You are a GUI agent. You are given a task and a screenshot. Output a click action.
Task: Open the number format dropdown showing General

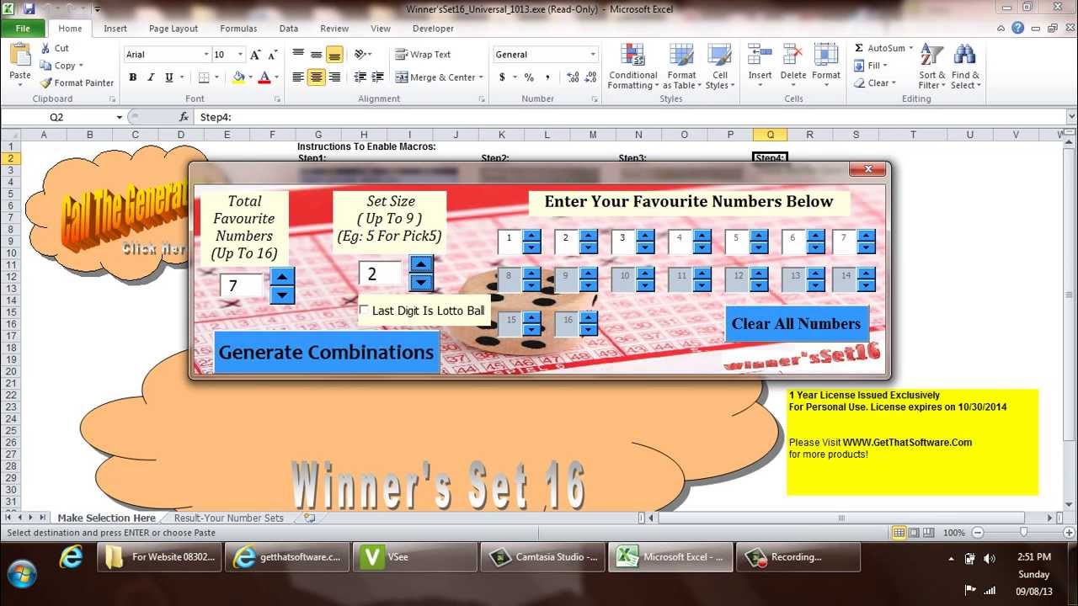593,55
